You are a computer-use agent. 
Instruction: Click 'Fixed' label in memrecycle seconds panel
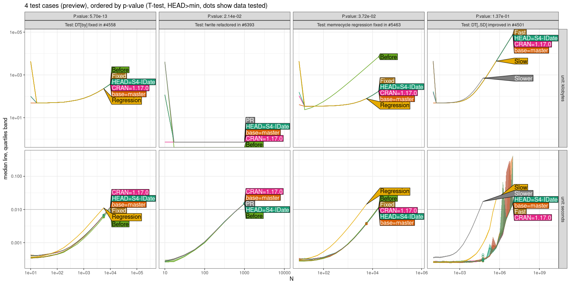387,204
